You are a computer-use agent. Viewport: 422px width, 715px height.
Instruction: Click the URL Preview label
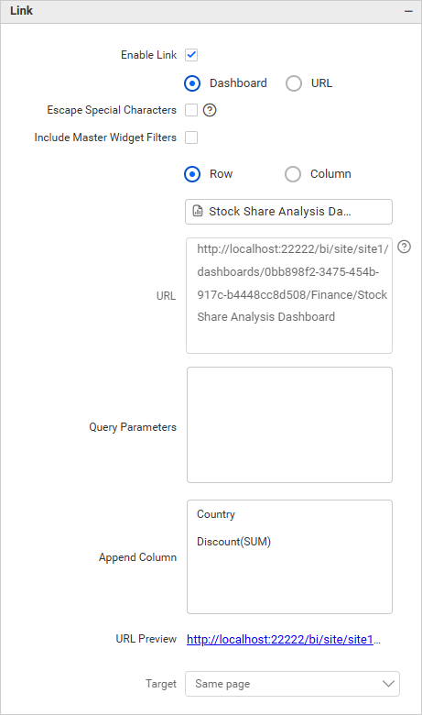point(146,639)
